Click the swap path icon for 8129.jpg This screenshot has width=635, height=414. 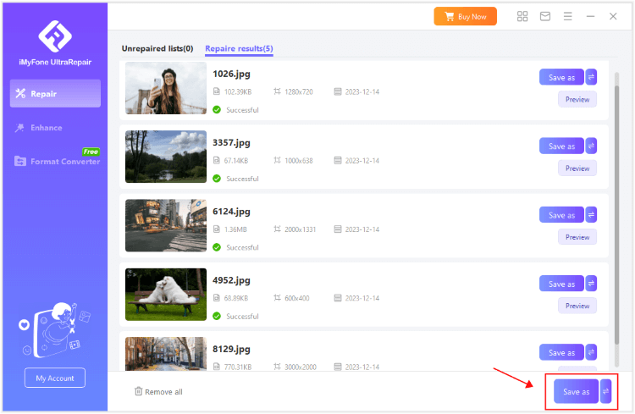pyautogui.click(x=591, y=352)
